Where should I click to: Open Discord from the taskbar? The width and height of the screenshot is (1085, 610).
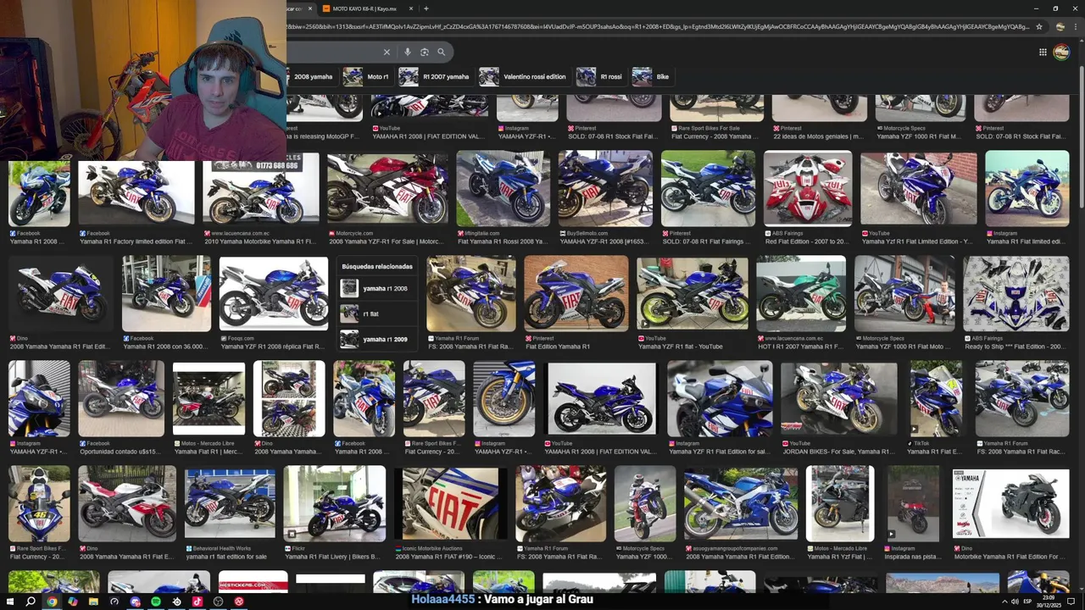click(135, 602)
